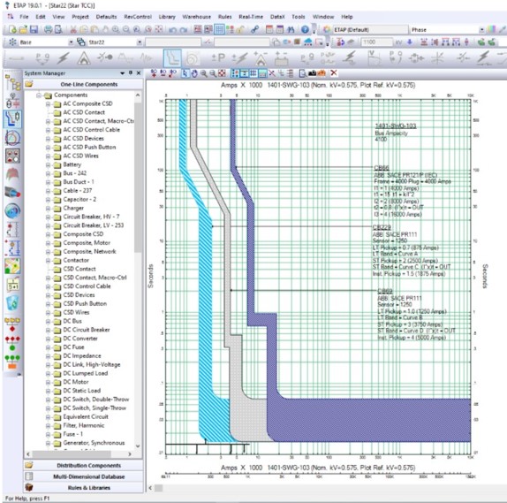Click the CB229 label on the TCC plot
The height and width of the screenshot is (503, 507).
[382, 227]
